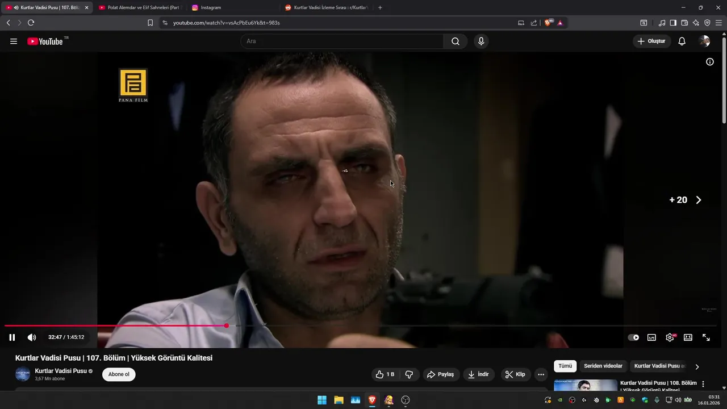Skip forward with the +20 arrow
Viewport: 727px width, 409px height.
click(x=699, y=200)
